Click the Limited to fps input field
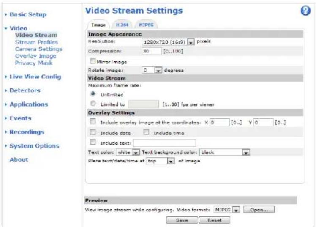The image size is (316, 227). (144, 104)
